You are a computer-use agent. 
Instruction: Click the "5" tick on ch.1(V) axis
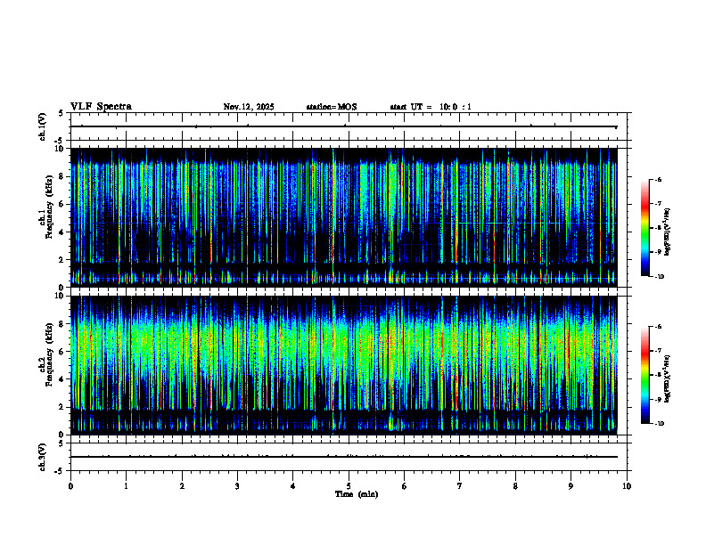[x=61, y=114]
